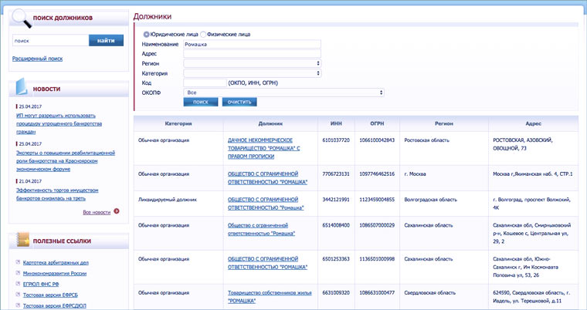Viewport: 587px width, 310px height.
Task: Open the Регион dropdown
Action: click(252, 63)
